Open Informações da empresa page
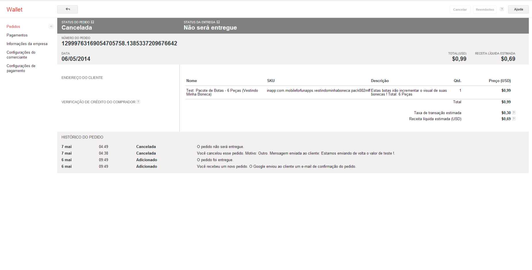 [27, 44]
